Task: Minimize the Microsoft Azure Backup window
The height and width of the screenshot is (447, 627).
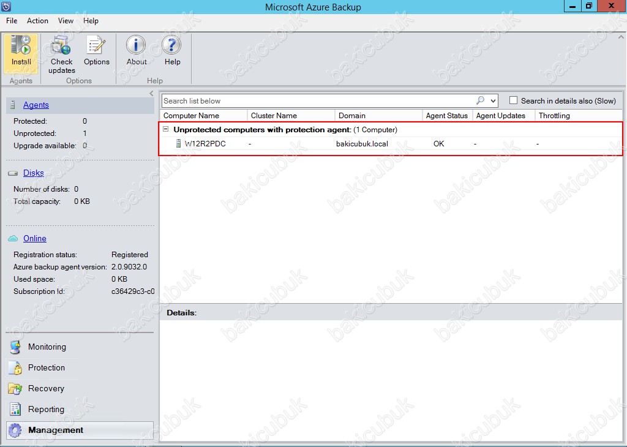Action: [x=573, y=6]
